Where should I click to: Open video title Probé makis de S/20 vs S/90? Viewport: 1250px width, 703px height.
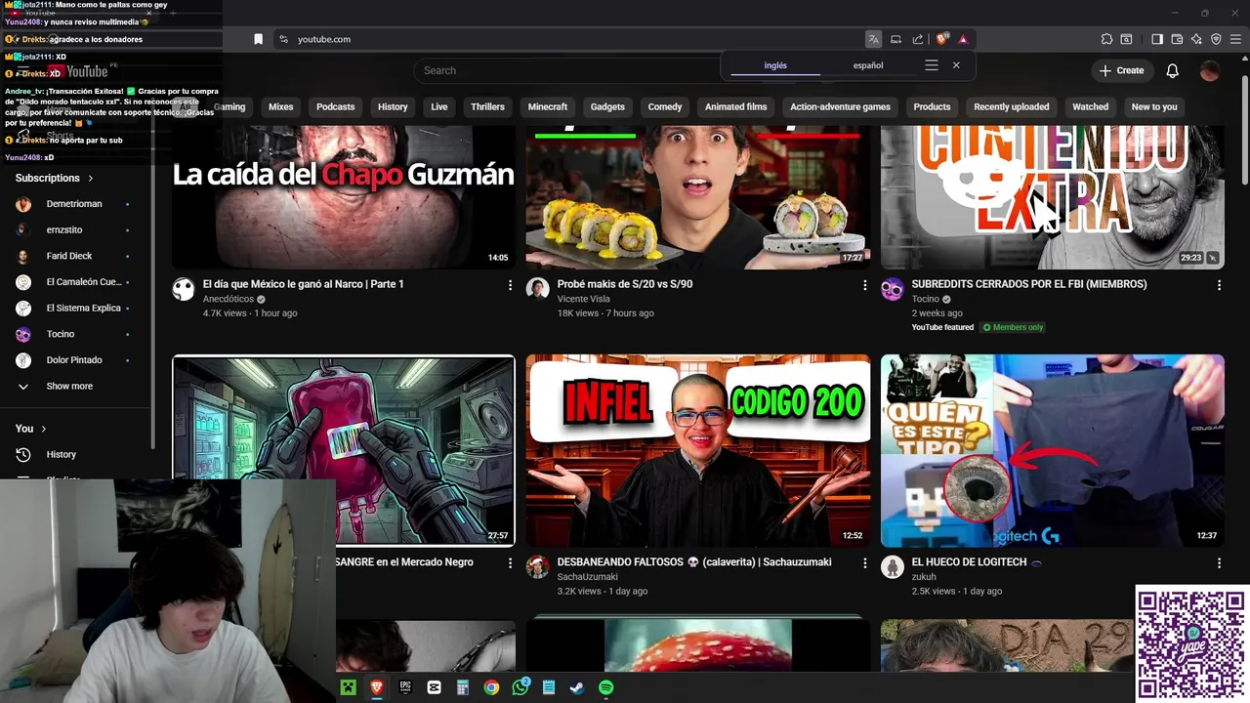tap(625, 284)
